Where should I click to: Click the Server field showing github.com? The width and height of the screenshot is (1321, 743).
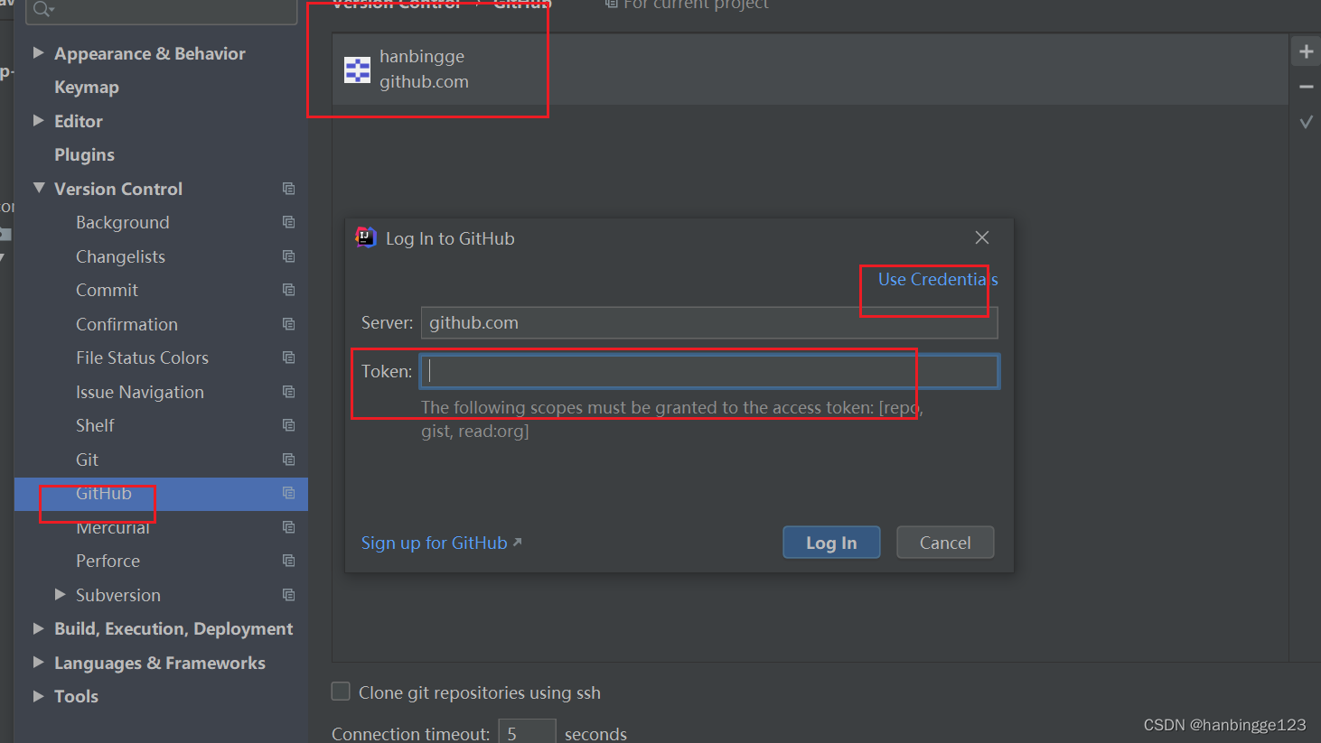709,323
